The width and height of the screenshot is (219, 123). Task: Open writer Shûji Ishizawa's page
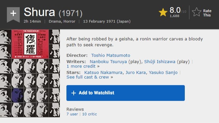point(159,61)
